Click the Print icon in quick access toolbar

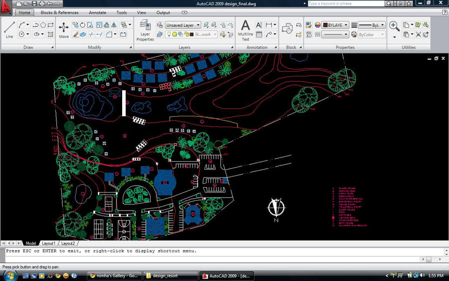[x=42, y=3]
